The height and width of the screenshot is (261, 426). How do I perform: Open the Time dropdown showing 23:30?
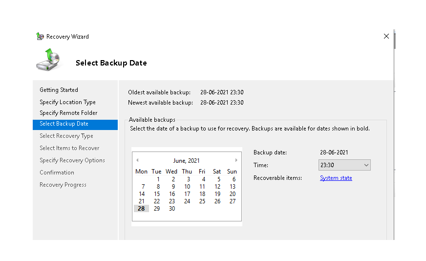point(344,165)
